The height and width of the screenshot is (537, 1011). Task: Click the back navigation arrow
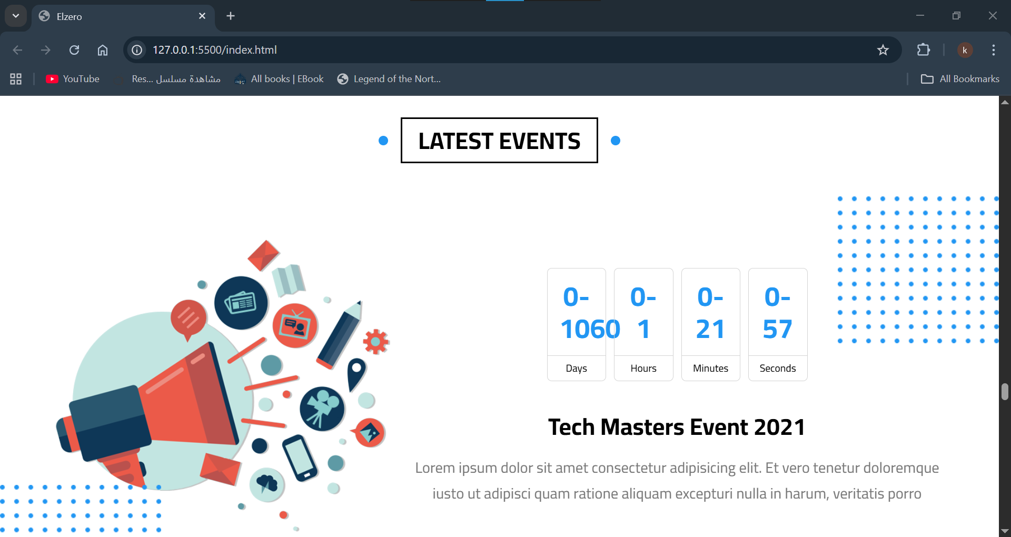(17, 50)
